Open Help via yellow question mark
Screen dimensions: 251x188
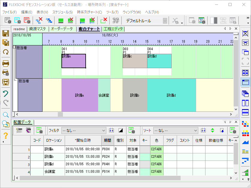[x=5, y=136]
